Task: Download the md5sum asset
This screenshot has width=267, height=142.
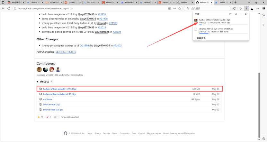Action: tap(47, 99)
